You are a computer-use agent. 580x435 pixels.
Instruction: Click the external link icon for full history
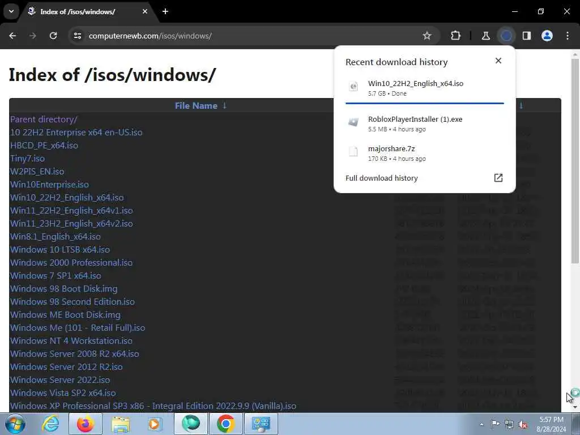498,178
